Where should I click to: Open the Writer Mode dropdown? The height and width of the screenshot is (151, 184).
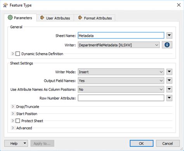click(121, 72)
